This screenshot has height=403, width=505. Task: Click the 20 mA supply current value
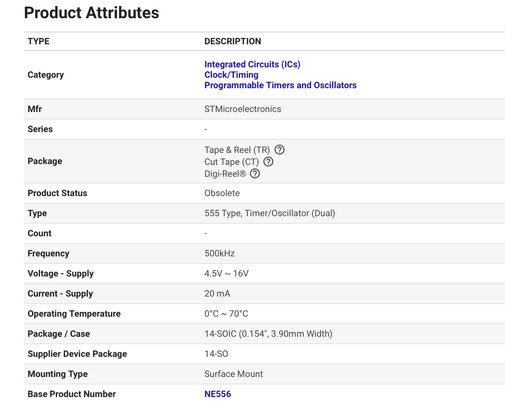pyautogui.click(x=217, y=294)
